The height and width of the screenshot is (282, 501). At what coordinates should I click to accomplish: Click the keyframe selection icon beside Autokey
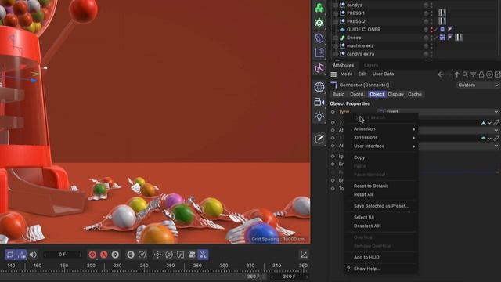tap(115, 255)
